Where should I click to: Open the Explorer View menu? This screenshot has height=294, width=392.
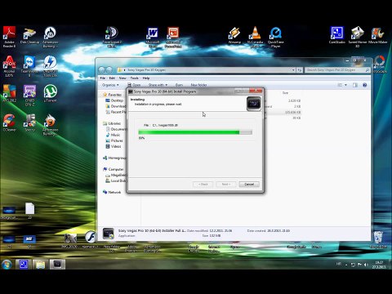(122, 78)
